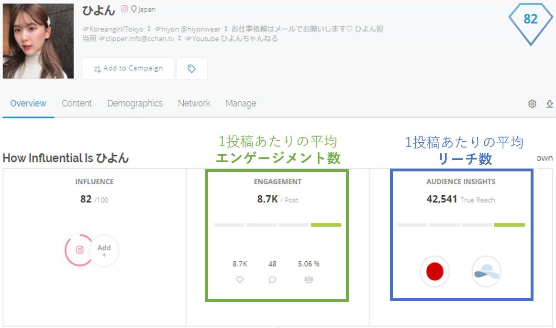Click the Add to Campaign button

coord(128,69)
